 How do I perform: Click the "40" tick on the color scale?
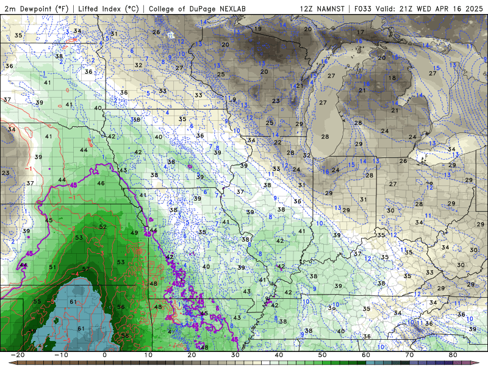(279, 355)
